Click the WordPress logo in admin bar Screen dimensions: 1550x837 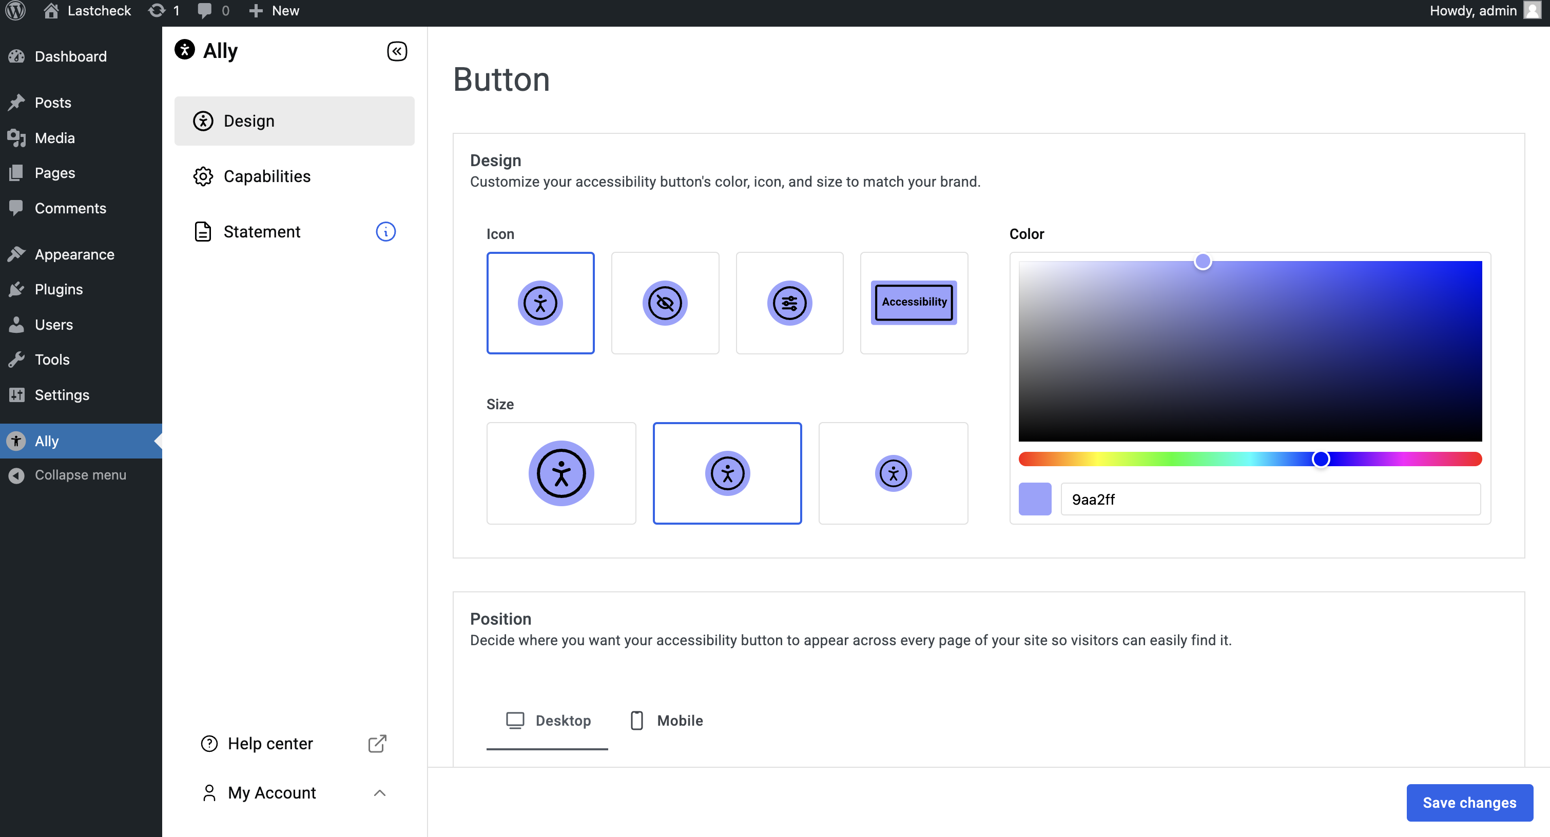(15, 11)
